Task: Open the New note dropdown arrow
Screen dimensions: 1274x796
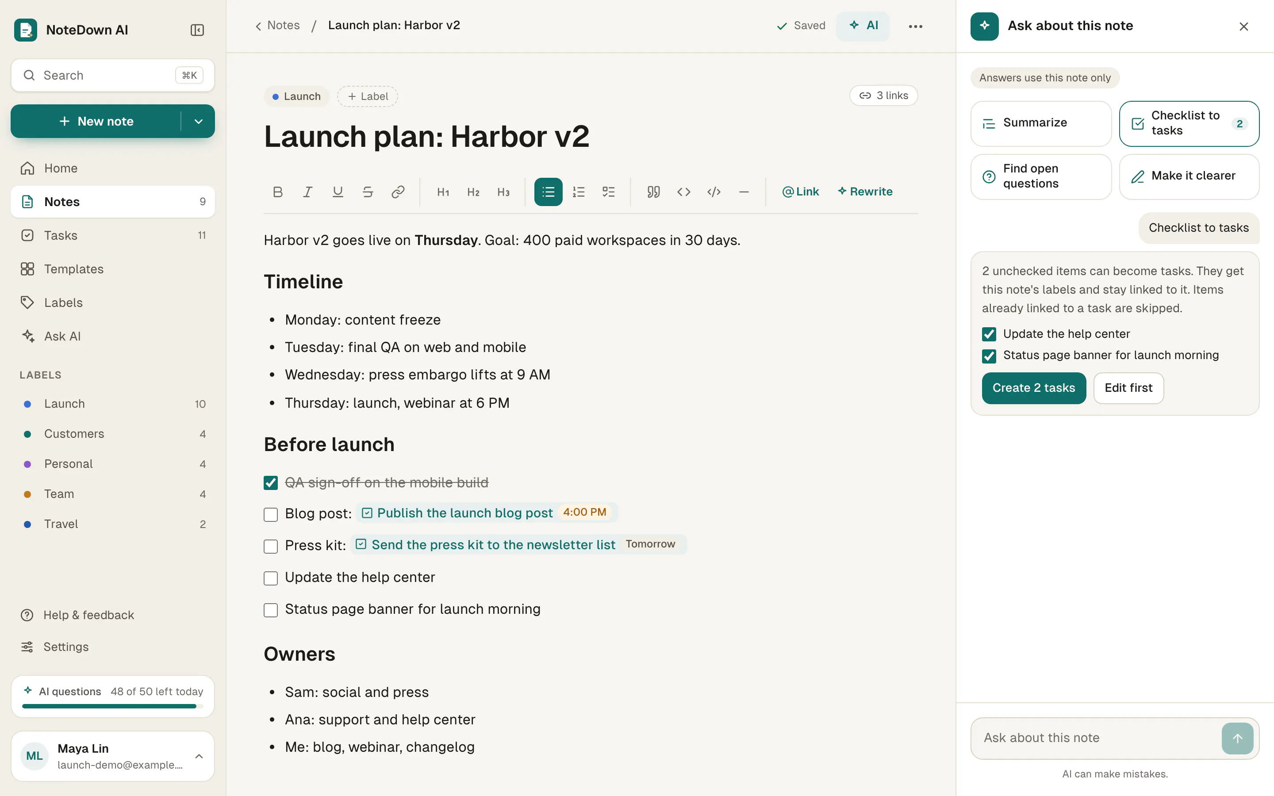Action: (x=199, y=121)
